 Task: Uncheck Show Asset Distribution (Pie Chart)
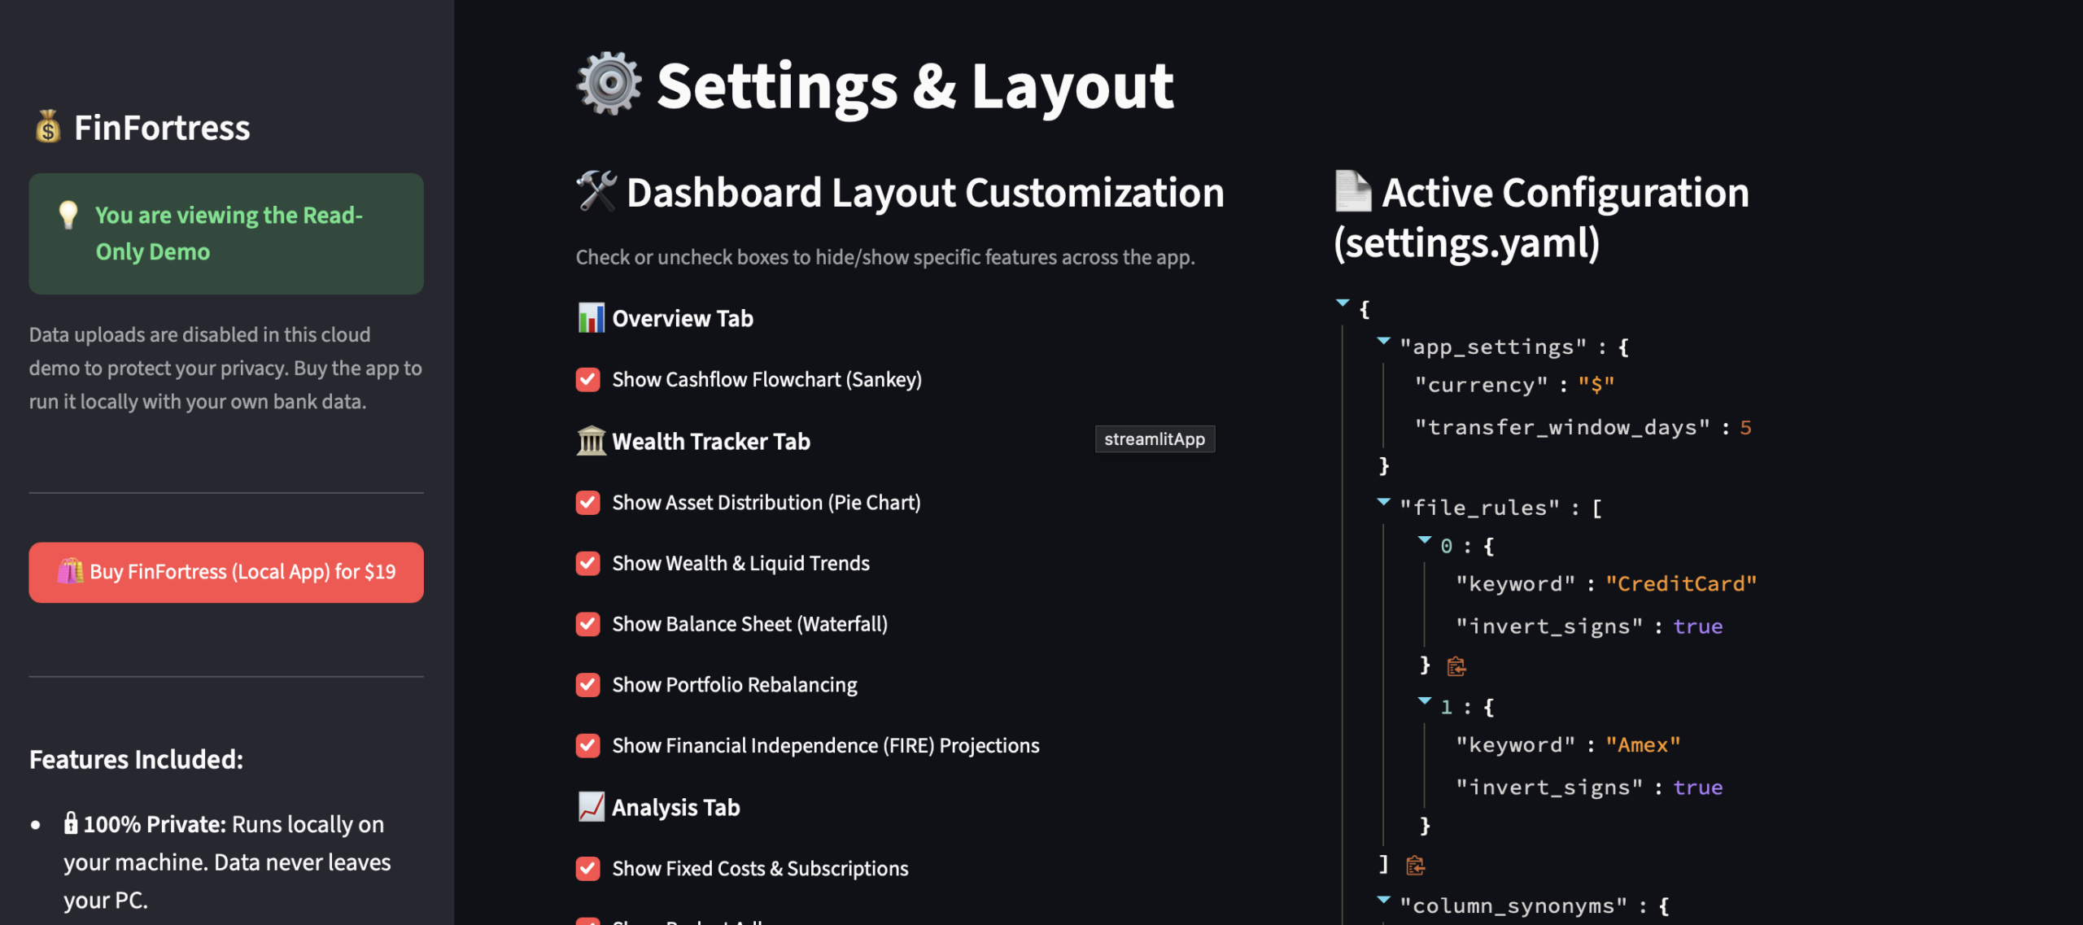coord(587,502)
